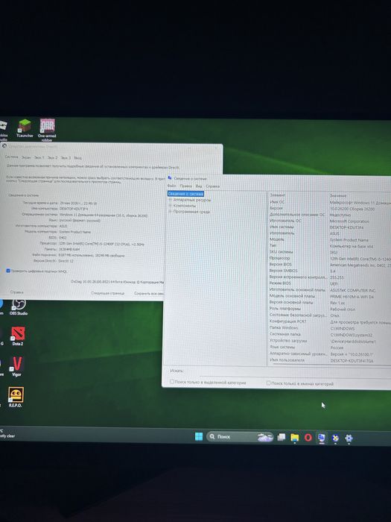Image resolution: width=391 pixels, height=522 pixels.
Task: Select the Системная папка row
Action: coord(330,334)
